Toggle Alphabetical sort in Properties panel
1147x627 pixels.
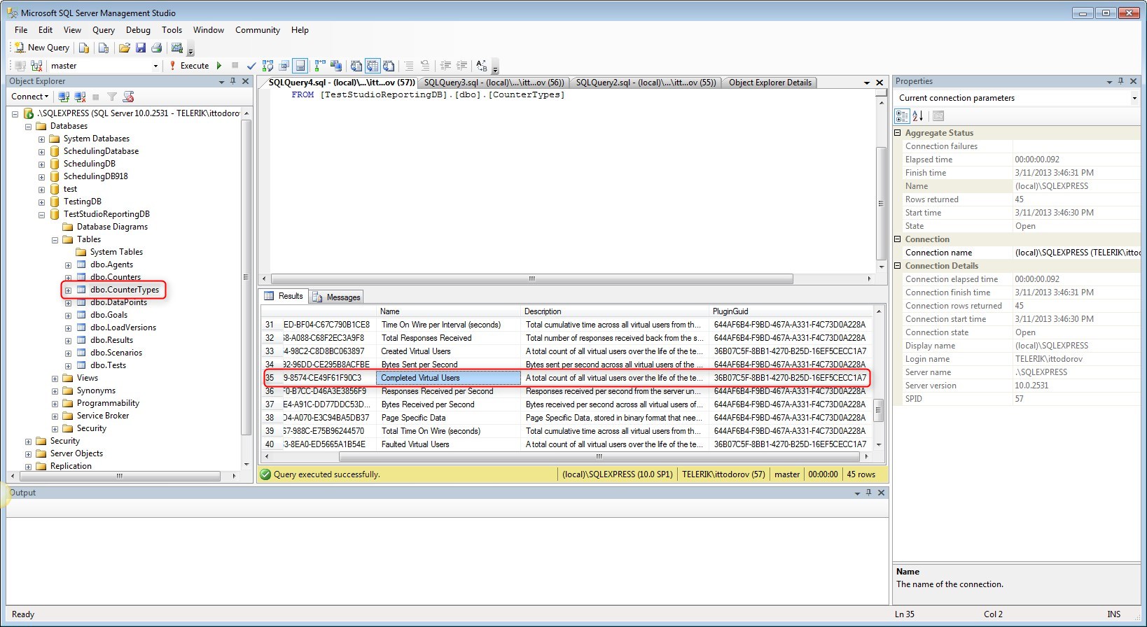[x=918, y=116]
